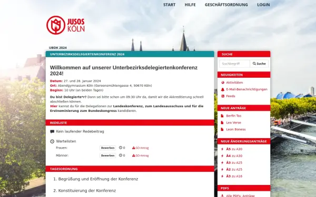This screenshot has width=316, height=197.
Task: Click the RSS feed icon
Action: tap(222, 96)
